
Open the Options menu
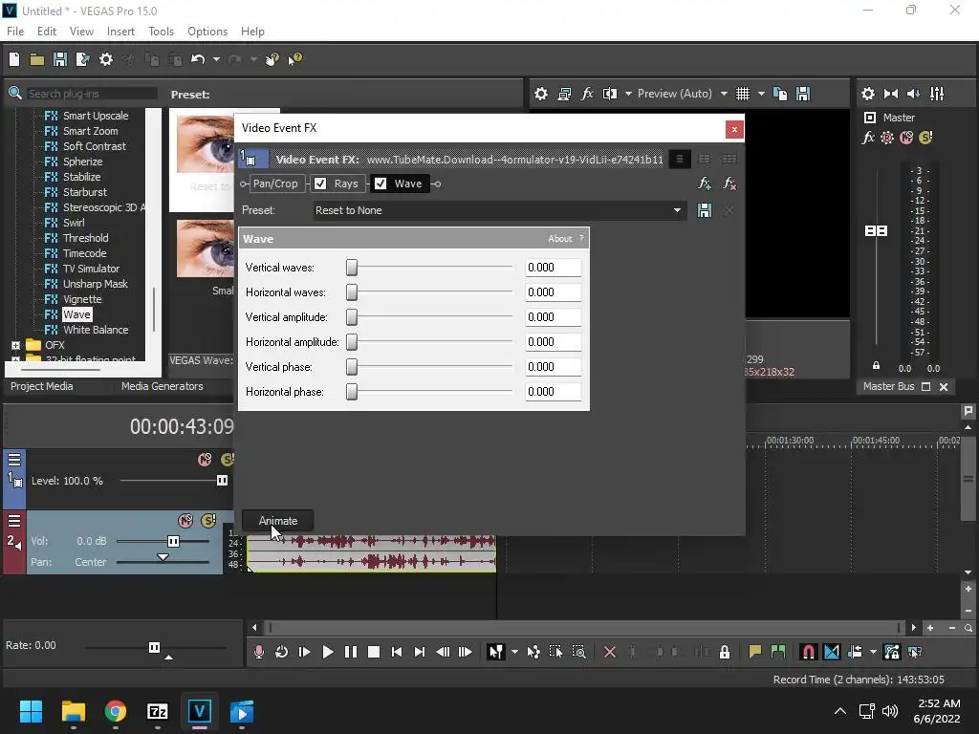tap(207, 32)
